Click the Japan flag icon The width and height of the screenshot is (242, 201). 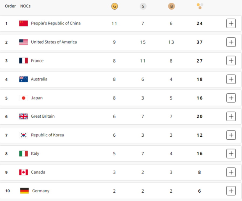[x=23, y=98]
